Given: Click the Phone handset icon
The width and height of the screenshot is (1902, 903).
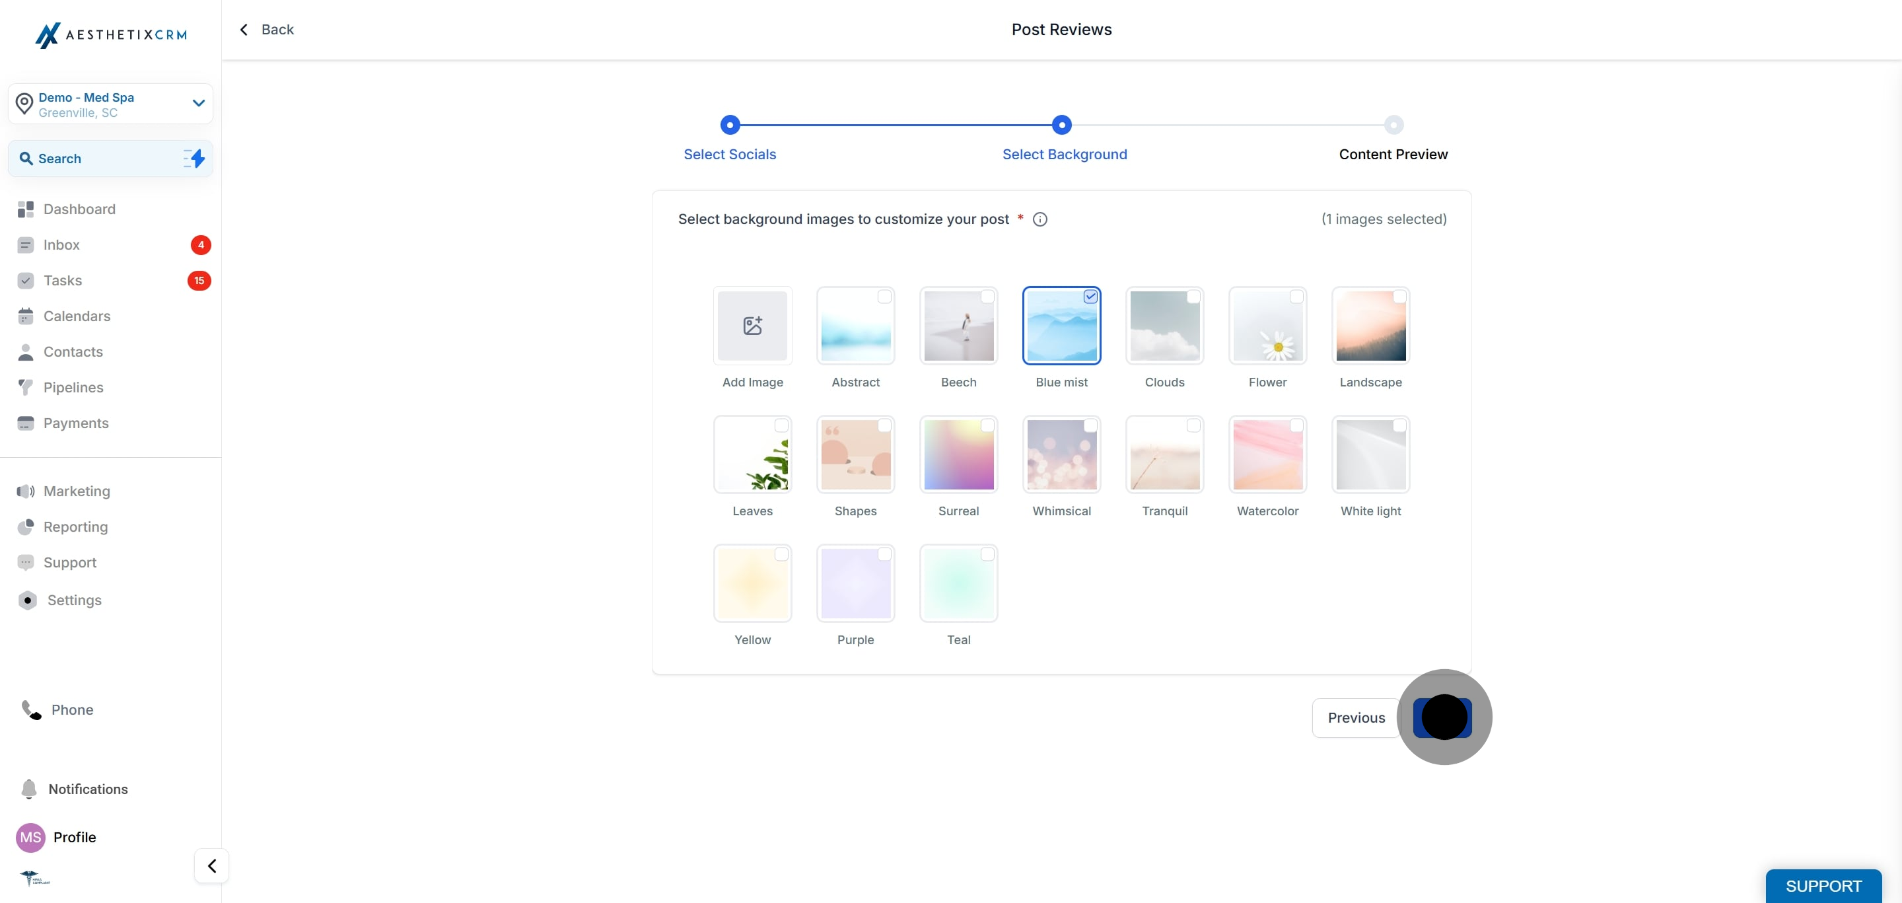Looking at the screenshot, I should coord(31,709).
